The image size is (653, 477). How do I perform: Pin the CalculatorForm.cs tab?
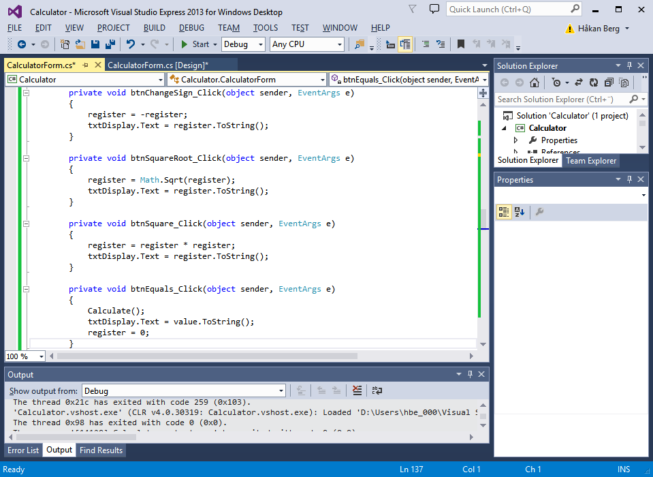point(86,65)
